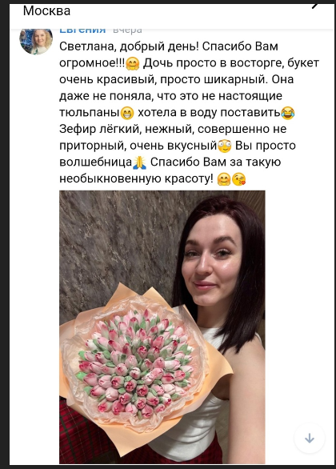The width and height of the screenshot is (336, 469).
Task: Click the hugging emoji after 'красоту!'
Action: click(224, 179)
